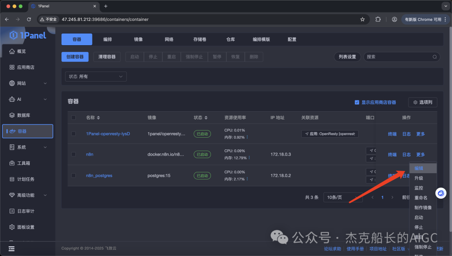Check the n8n row checkbox
The image size is (452, 256).
74,154
